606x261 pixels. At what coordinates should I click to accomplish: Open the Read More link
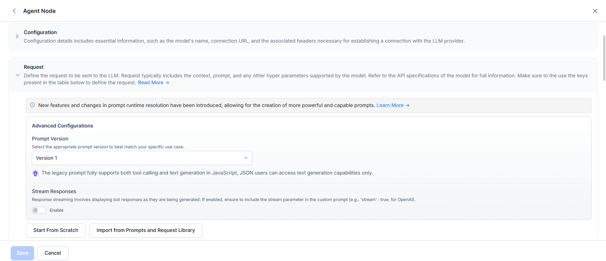click(151, 83)
